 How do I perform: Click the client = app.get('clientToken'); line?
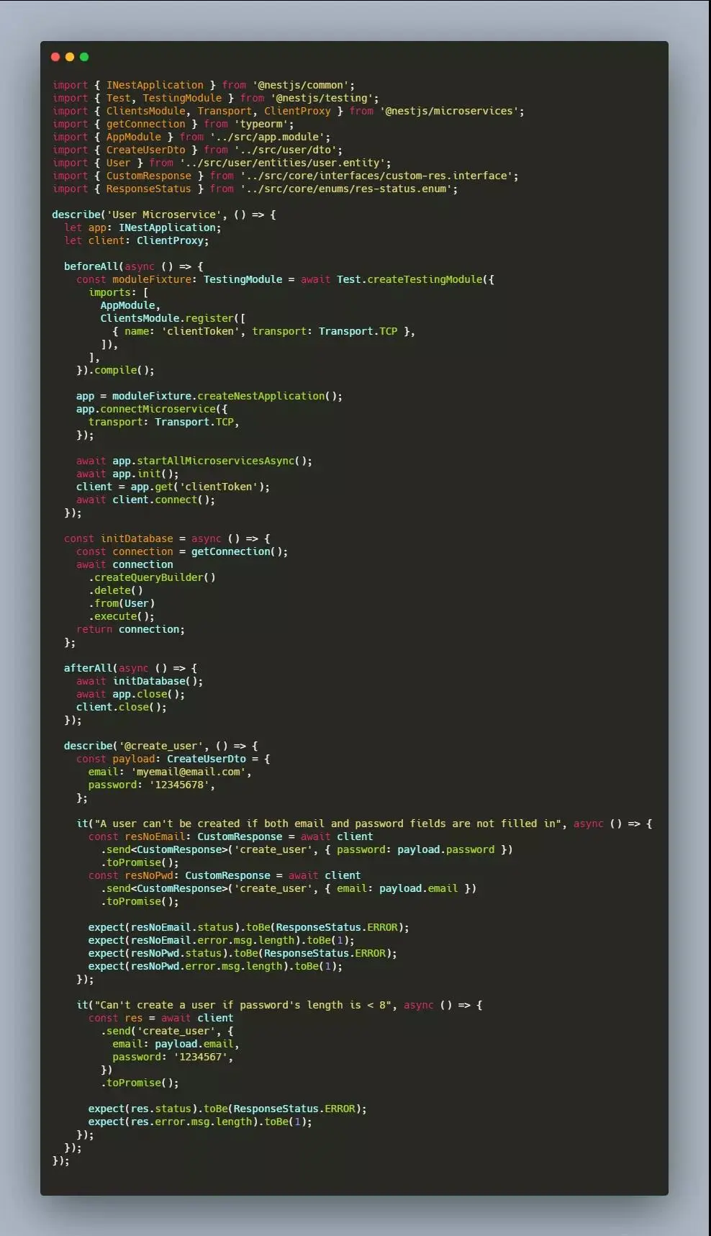coord(173,487)
